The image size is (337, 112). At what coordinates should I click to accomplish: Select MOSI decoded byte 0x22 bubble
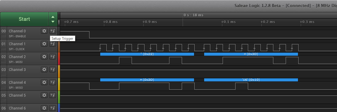(147, 54)
